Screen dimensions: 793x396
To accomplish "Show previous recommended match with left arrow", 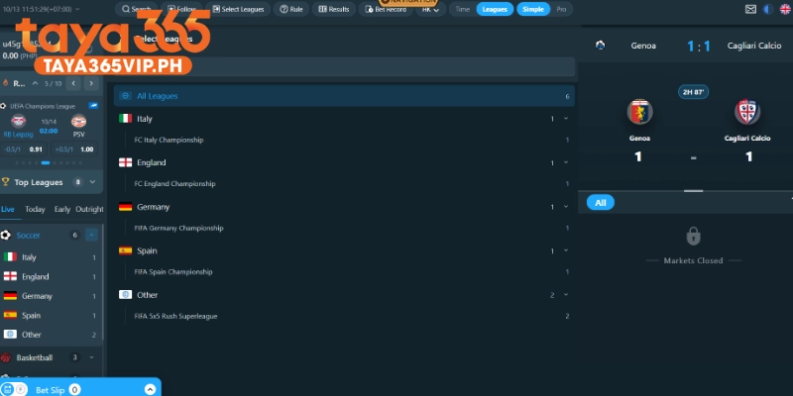I will 73,83.
